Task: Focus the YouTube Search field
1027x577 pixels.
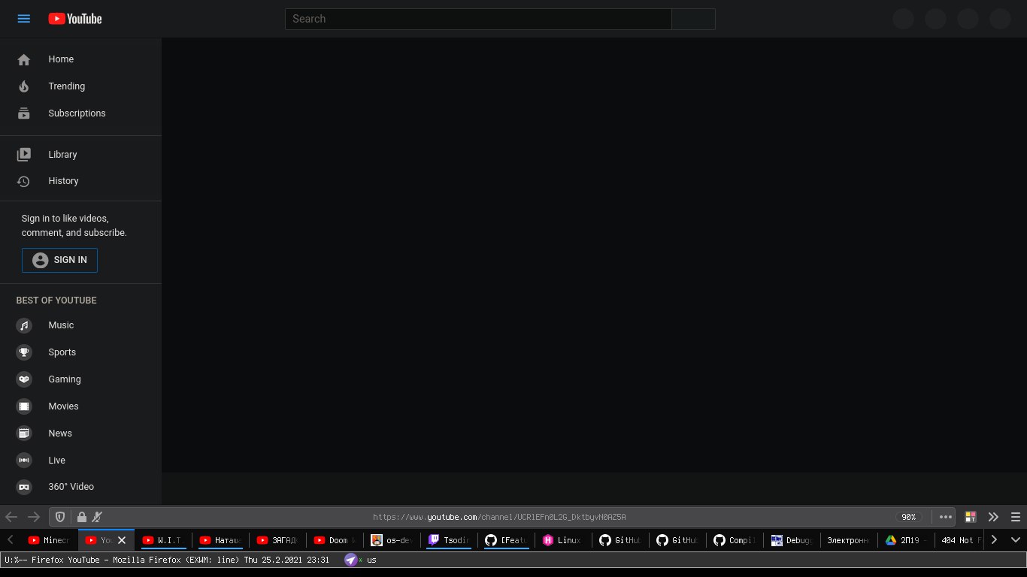Action: tap(478, 19)
